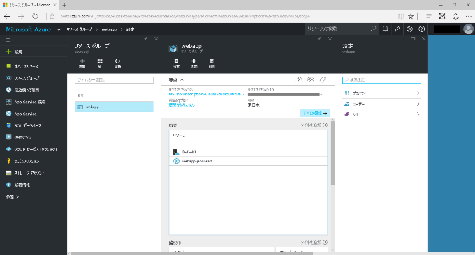
Task: Click the trash delete icon in webapp blade
Action: coord(212,63)
